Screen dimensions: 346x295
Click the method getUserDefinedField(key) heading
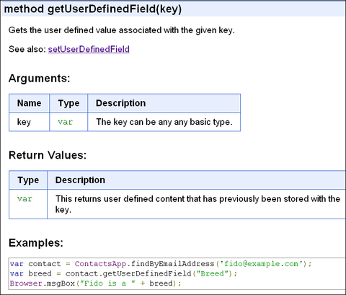[x=93, y=9]
